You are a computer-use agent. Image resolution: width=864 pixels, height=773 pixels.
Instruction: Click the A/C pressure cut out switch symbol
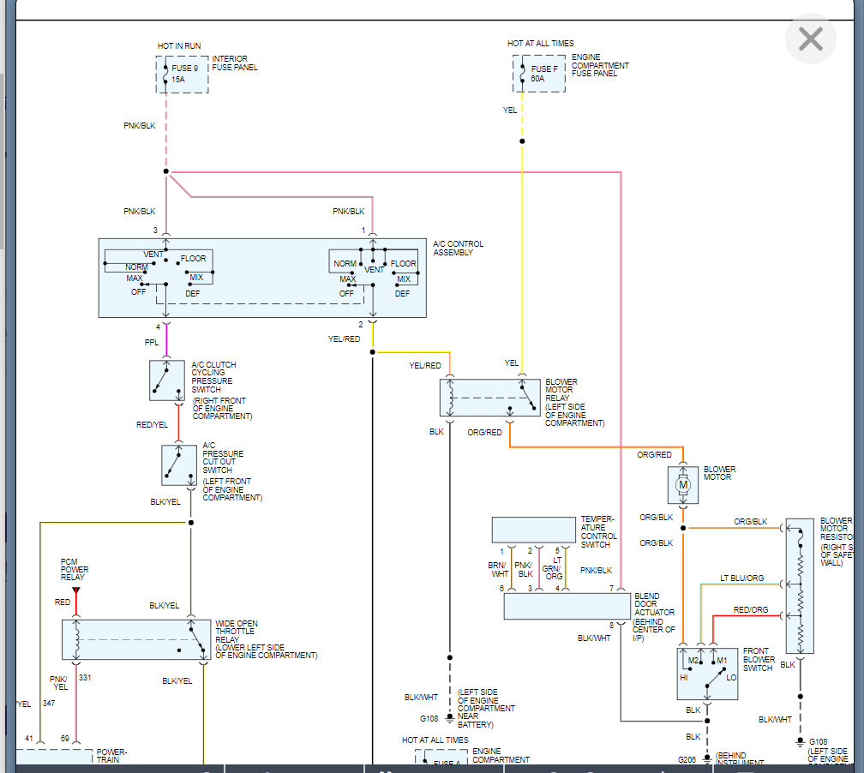179,465
